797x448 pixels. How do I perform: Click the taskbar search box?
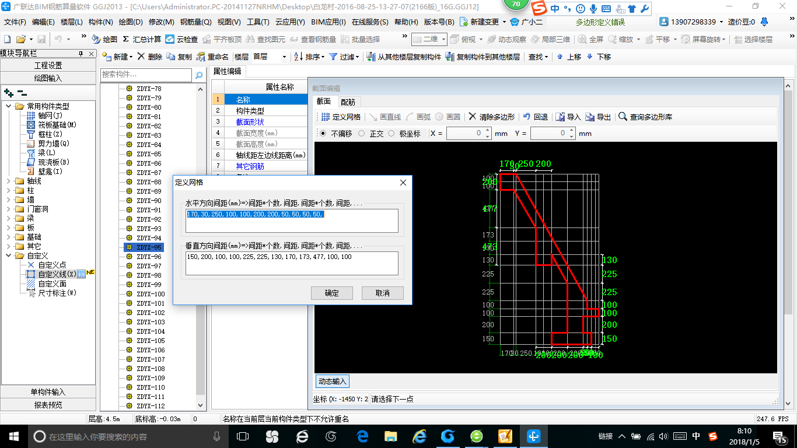point(128,436)
